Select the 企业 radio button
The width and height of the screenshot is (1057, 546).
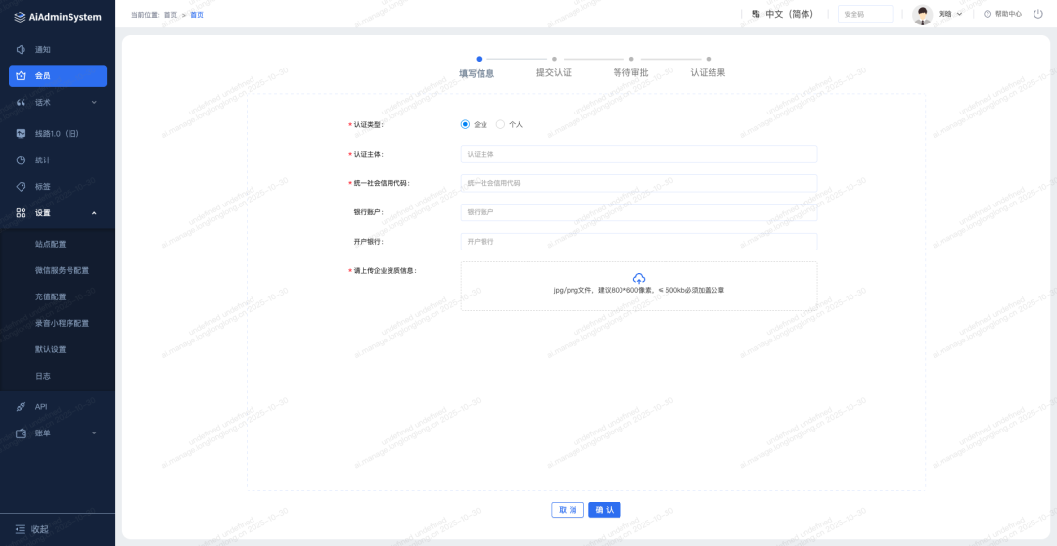[465, 124]
